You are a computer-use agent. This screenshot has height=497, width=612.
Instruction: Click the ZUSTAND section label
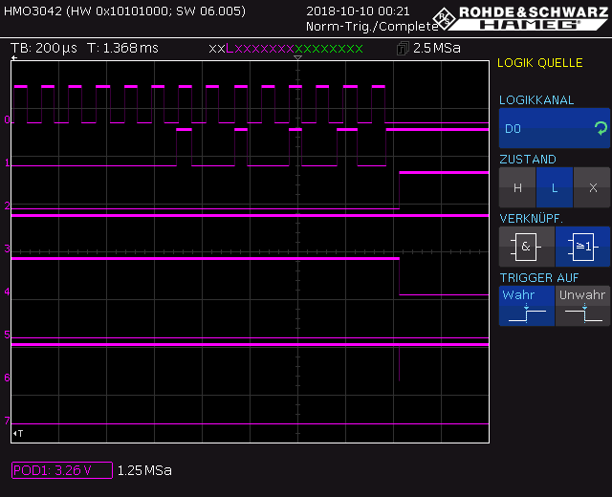tap(528, 160)
